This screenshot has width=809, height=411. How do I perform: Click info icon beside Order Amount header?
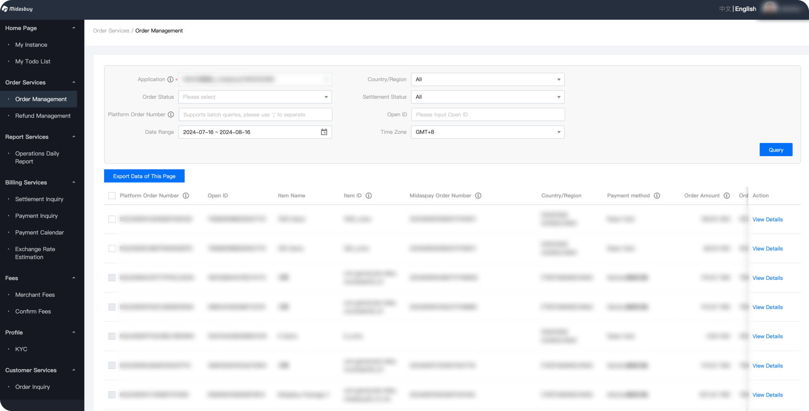[727, 196]
